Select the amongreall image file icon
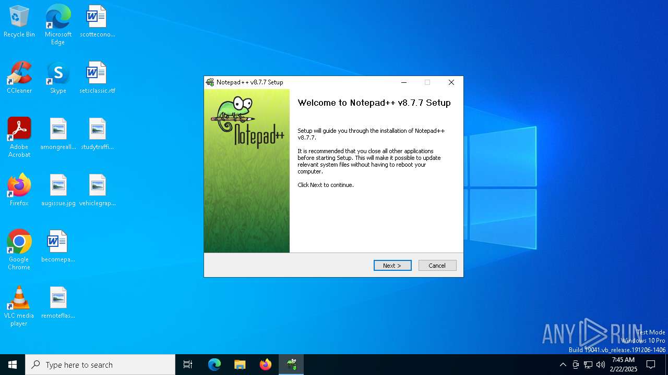Viewport: 668px width, 375px height. pyautogui.click(x=58, y=134)
